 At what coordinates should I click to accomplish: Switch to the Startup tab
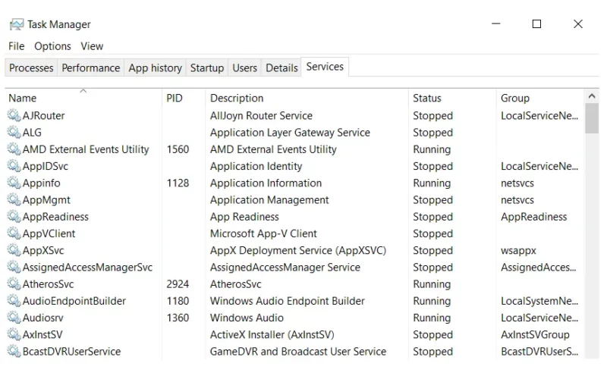206,67
